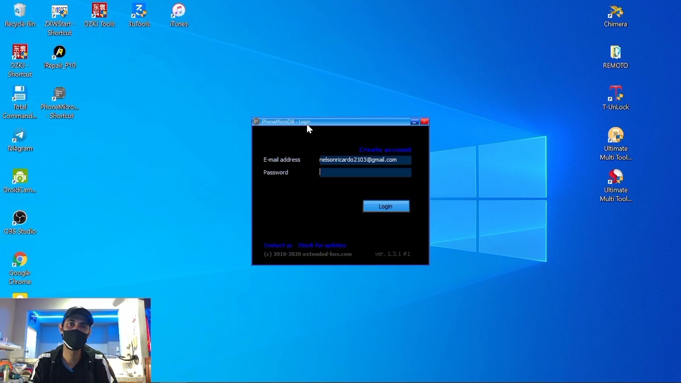Select the DZKJ Tools desktop icon
Viewport: 681px width, 383px height.
99,15
